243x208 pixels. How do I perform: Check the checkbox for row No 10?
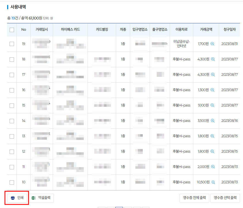click(12, 182)
